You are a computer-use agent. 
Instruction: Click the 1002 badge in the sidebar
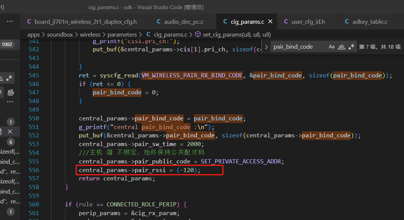[7, 44]
